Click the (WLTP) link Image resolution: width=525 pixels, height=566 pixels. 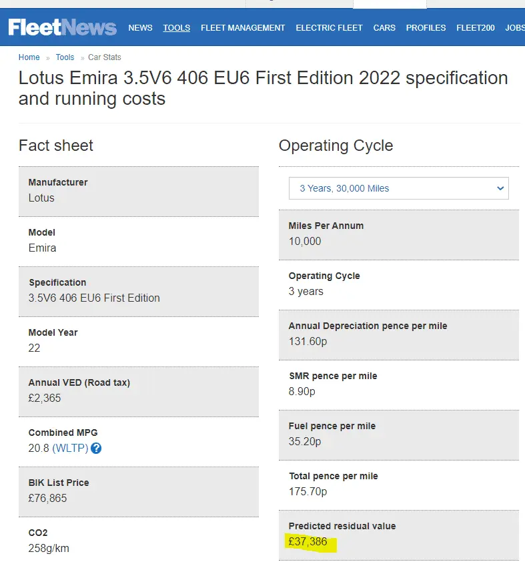tap(70, 448)
